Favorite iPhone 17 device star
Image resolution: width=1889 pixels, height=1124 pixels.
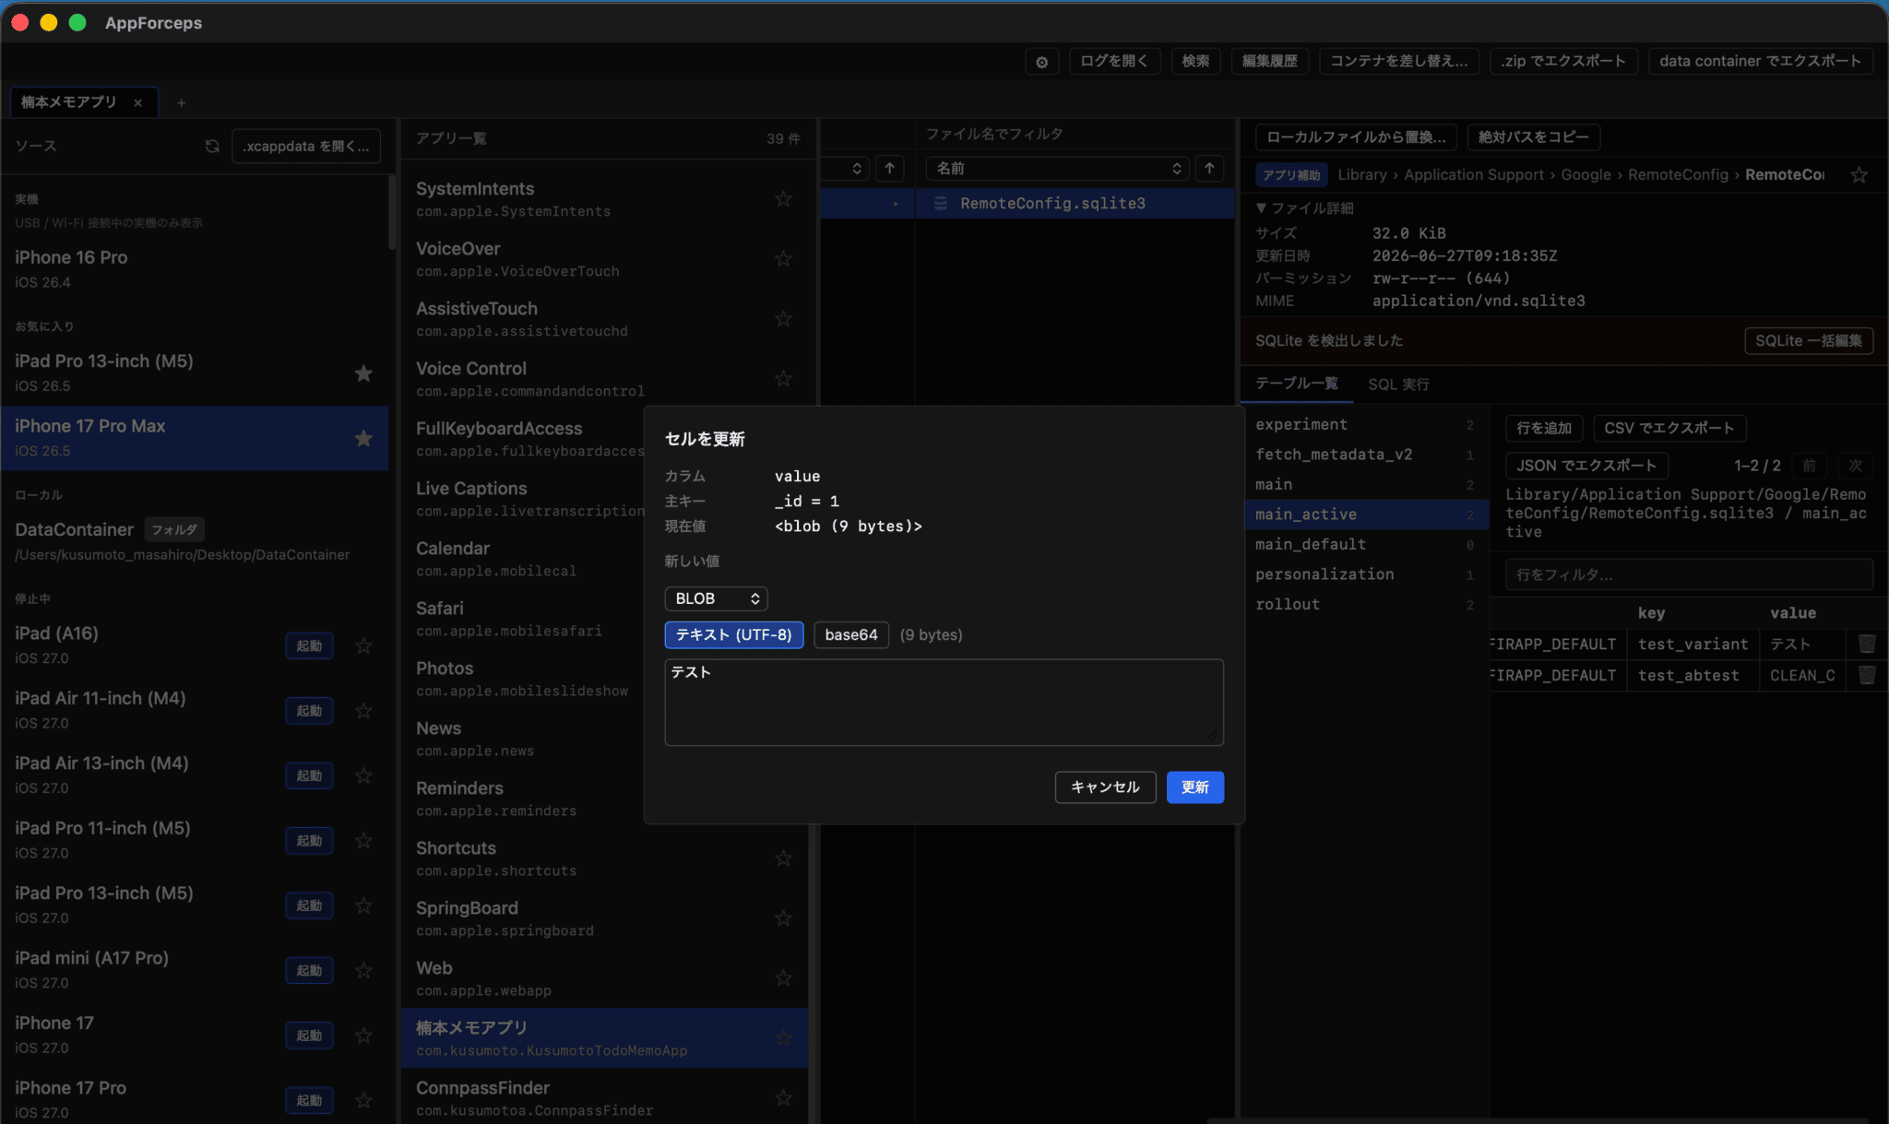tap(363, 1035)
